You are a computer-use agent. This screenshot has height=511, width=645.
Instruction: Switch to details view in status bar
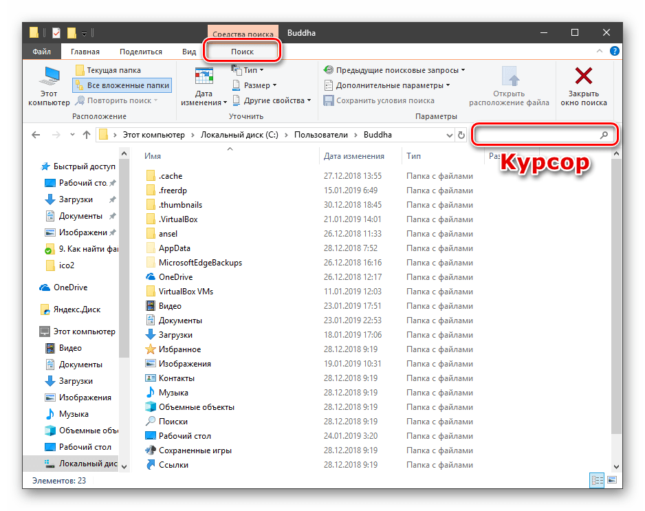tap(597, 480)
